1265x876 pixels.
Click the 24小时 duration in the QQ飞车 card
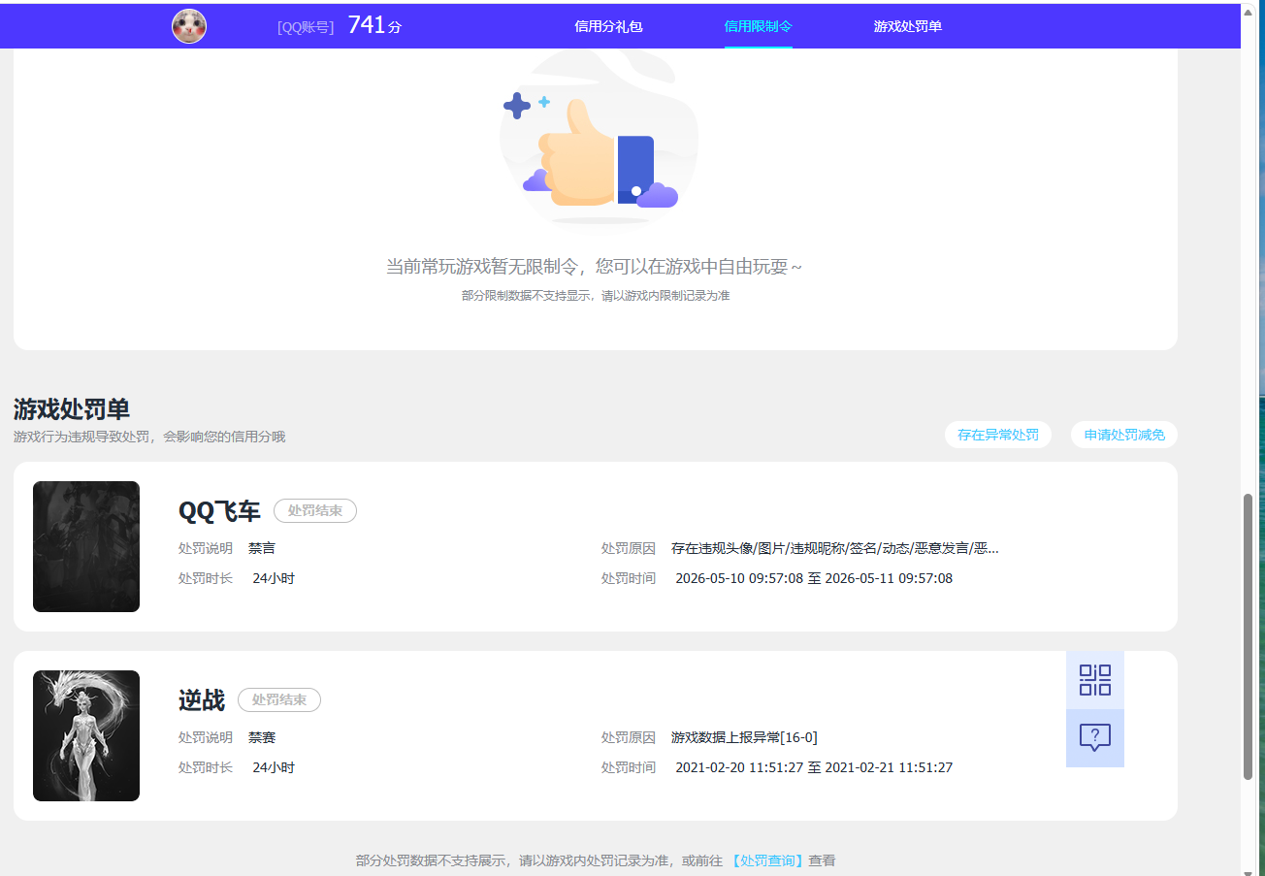(274, 578)
